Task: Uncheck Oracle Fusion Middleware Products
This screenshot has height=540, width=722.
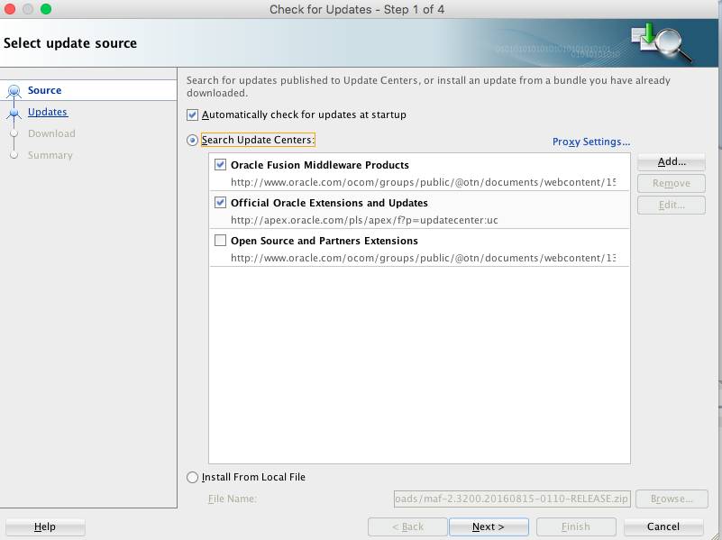Action: point(221,164)
